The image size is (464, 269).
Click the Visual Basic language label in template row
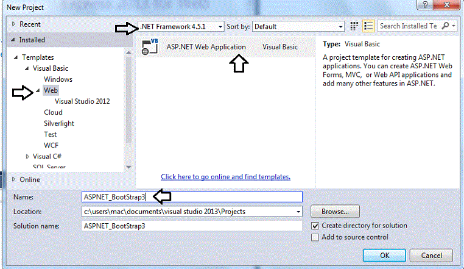[x=280, y=47]
